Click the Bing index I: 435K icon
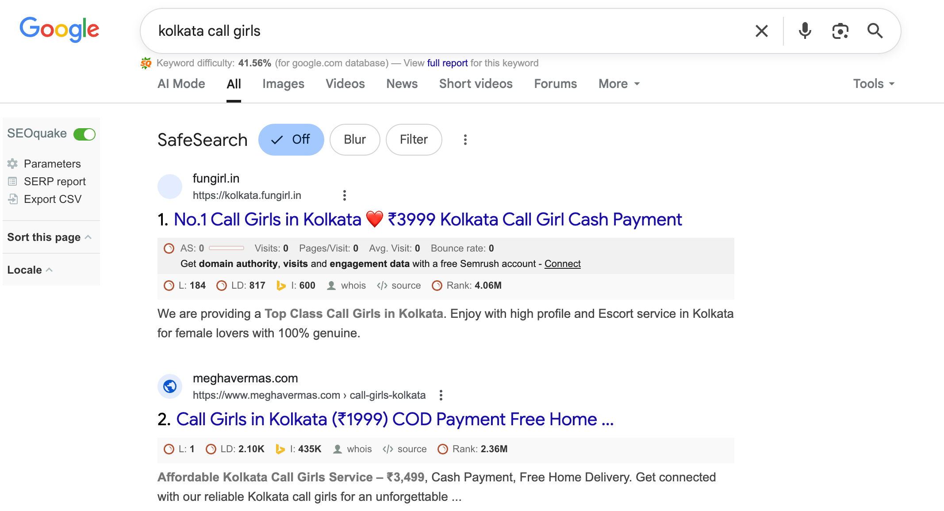 pos(280,449)
